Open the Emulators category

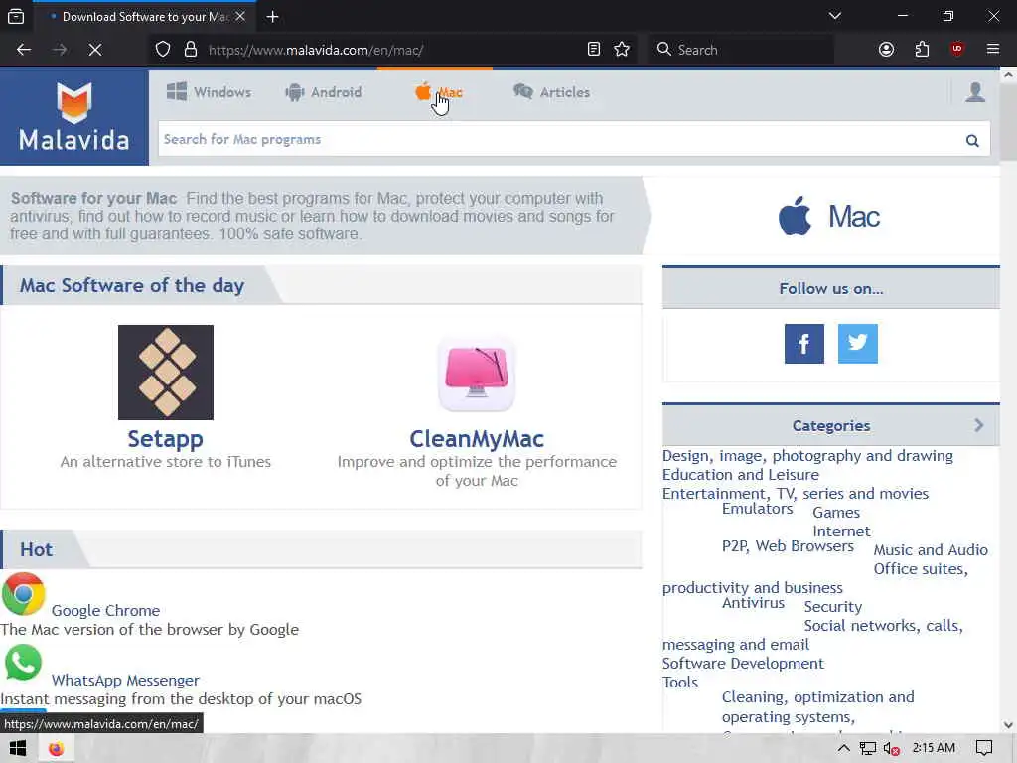[757, 508]
